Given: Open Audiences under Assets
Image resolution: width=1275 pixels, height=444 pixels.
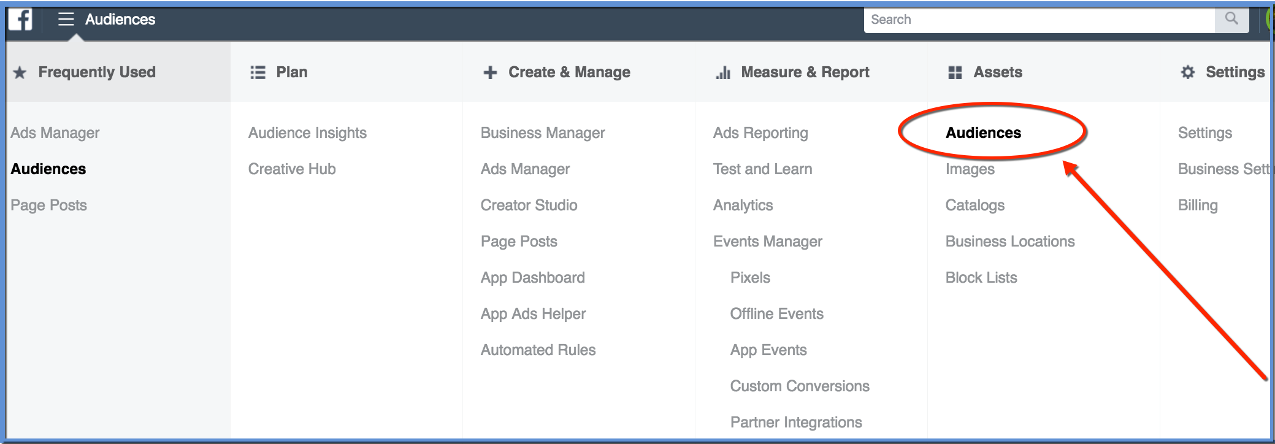Looking at the screenshot, I should pyautogui.click(x=984, y=133).
